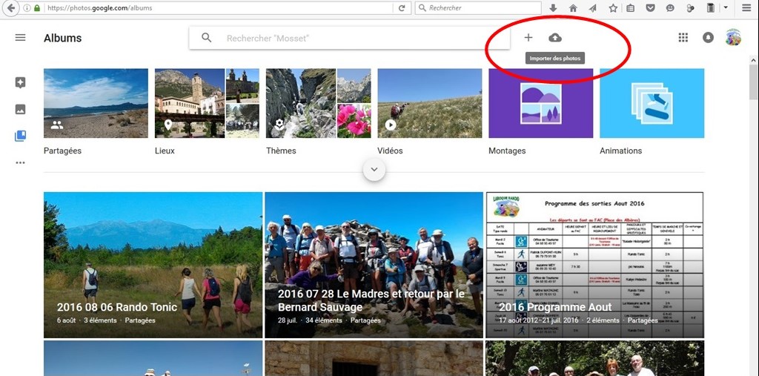Open the notifications bell

(x=708, y=38)
